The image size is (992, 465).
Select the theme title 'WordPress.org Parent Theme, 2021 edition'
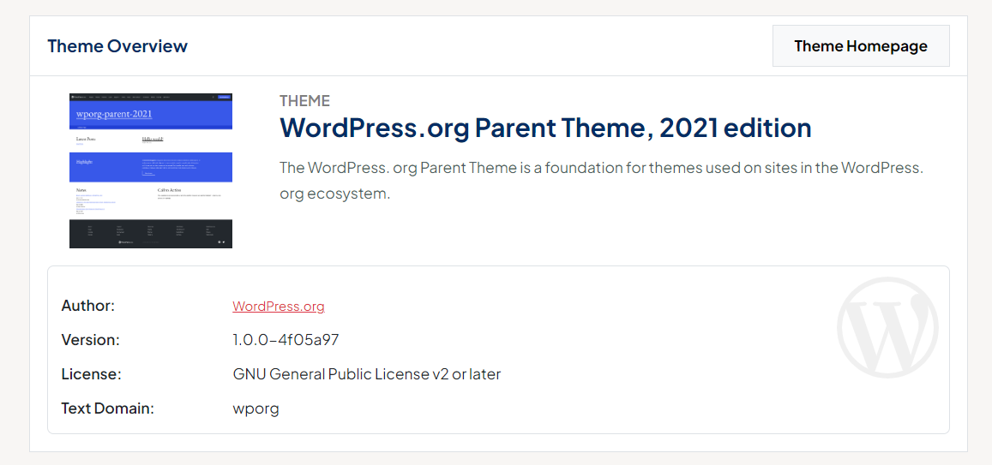(x=545, y=128)
